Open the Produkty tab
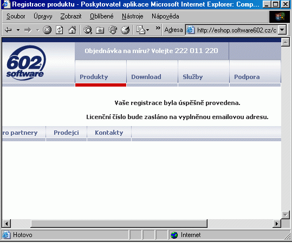Viewport: 292px width, 243px height. (x=101, y=71)
